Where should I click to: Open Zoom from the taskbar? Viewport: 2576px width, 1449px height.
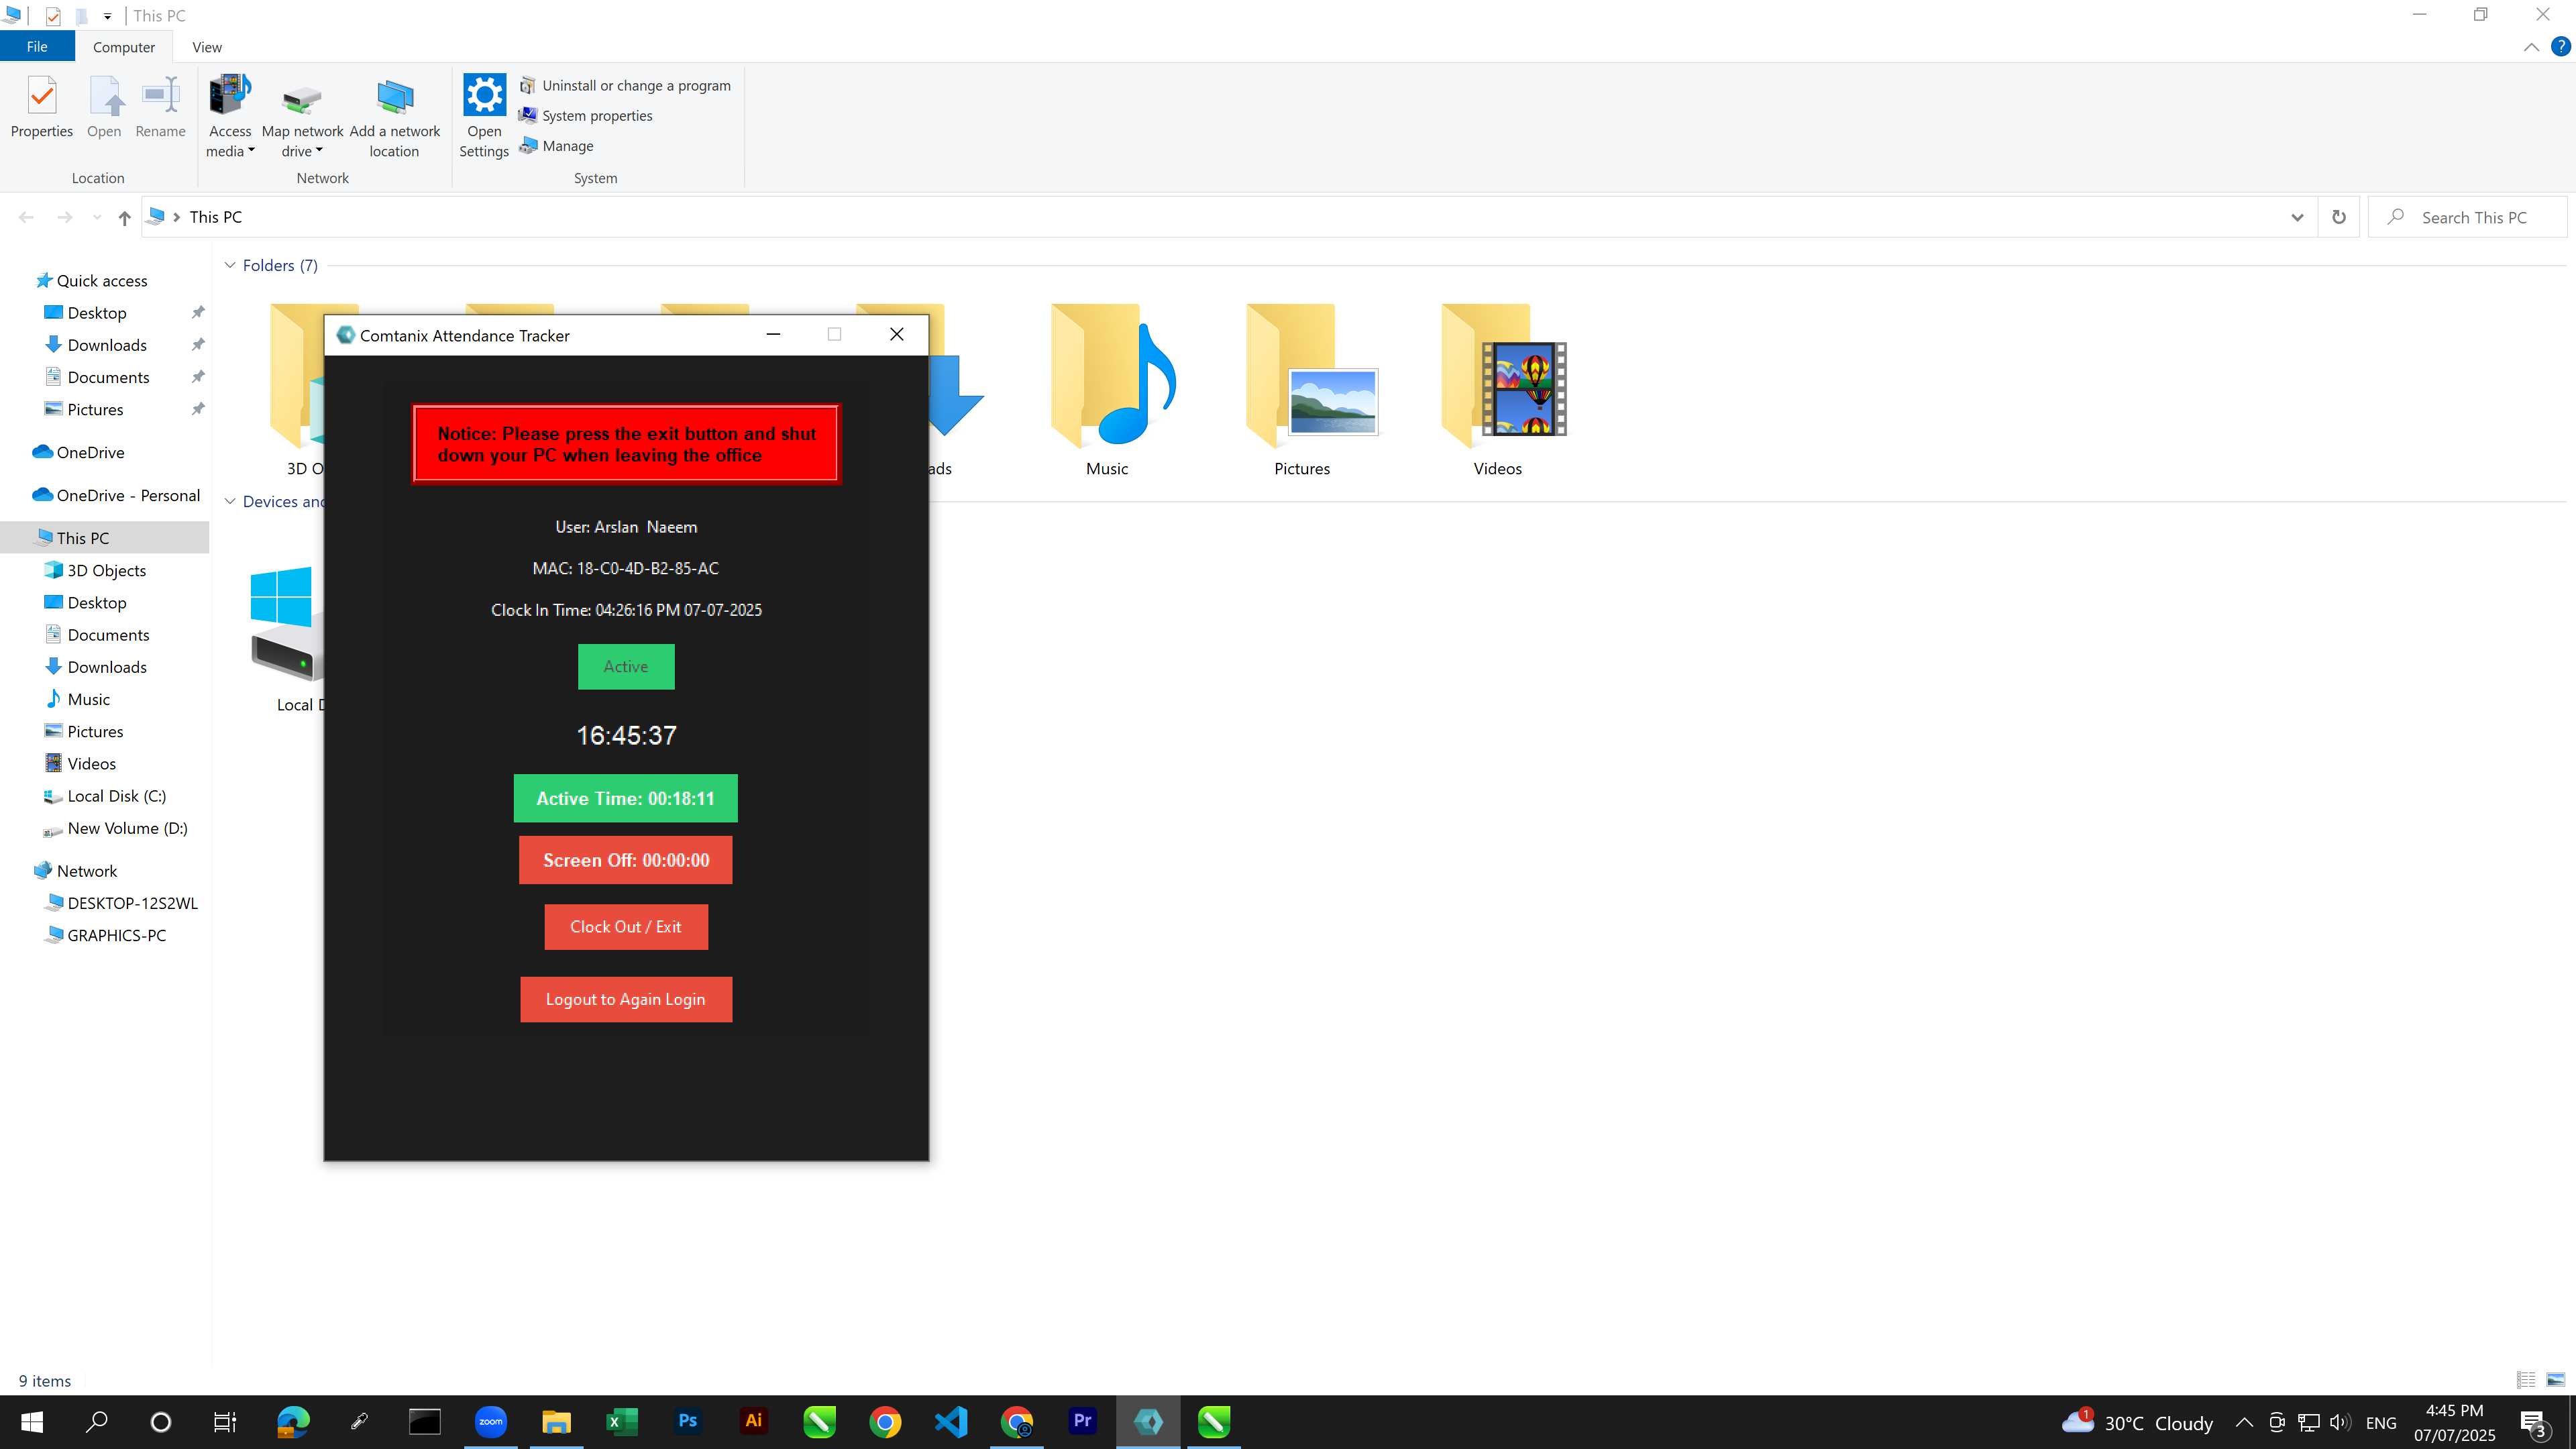pos(491,1422)
